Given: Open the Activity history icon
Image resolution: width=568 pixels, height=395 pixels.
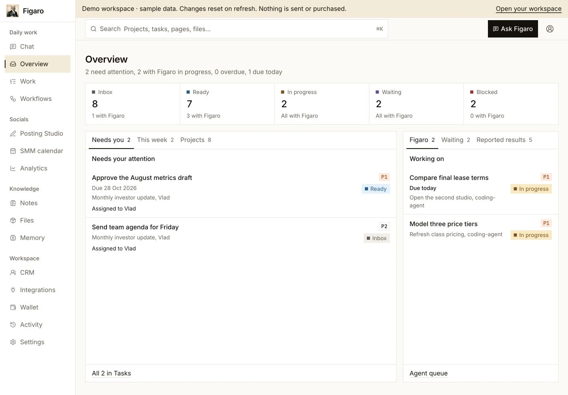Looking at the screenshot, I should 13,325.
